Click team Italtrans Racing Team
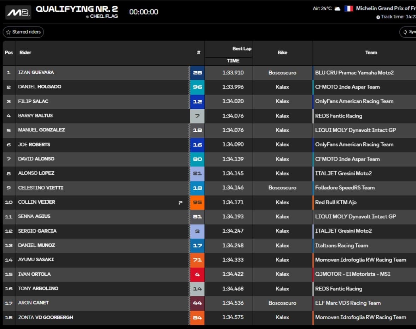Screen dimensions: 416x329 tap(341, 245)
